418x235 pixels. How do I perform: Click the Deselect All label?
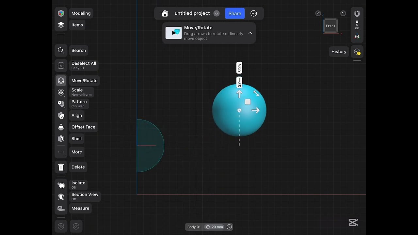coord(84,66)
